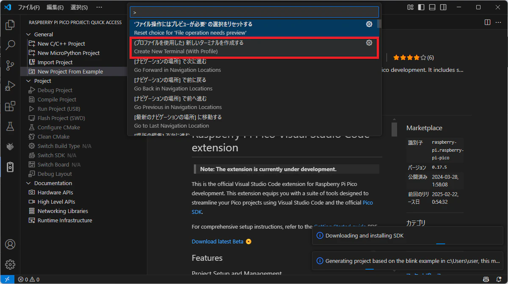Open the errors and warnings status item
This screenshot has height=284, width=508.
[x=29, y=279]
